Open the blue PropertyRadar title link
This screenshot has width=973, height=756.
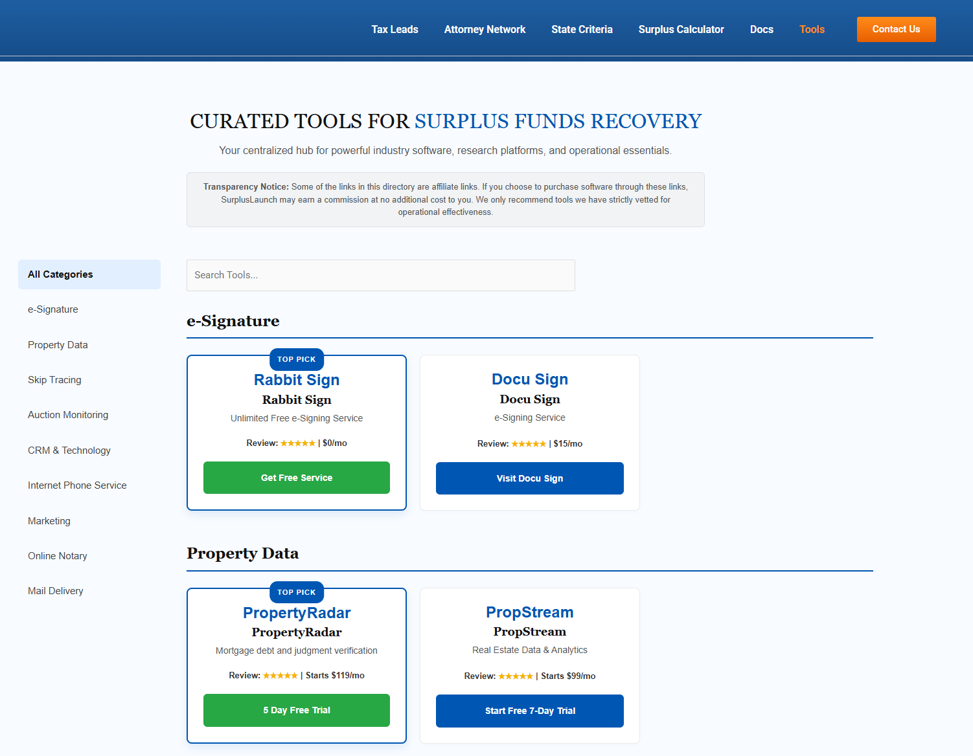(x=297, y=613)
